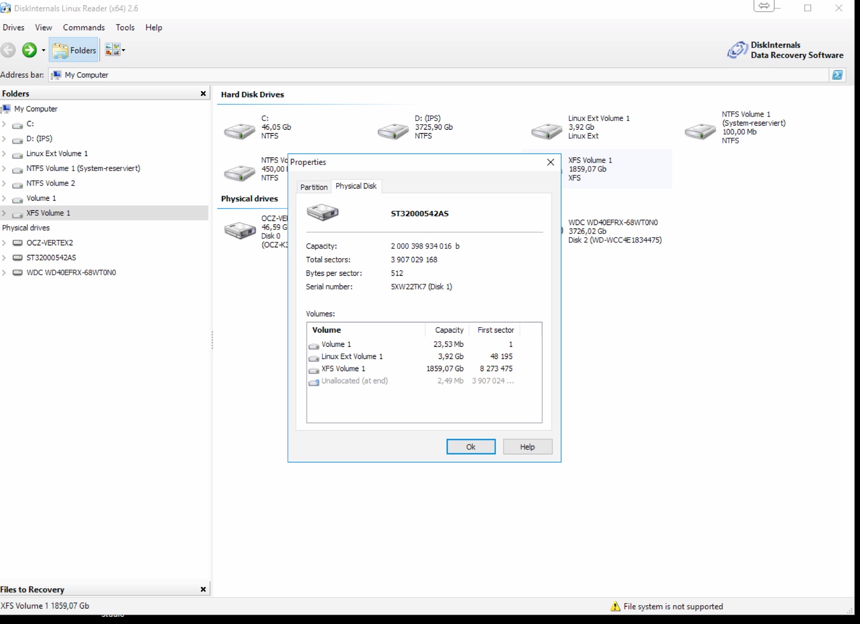860x624 pixels.
Task: Click the DiskInternals app icon in title bar
Action: click(6, 8)
